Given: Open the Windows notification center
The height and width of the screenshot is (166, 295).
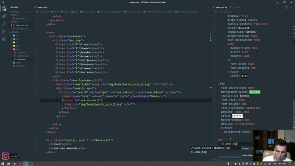Looking at the screenshot, I should [290, 164].
